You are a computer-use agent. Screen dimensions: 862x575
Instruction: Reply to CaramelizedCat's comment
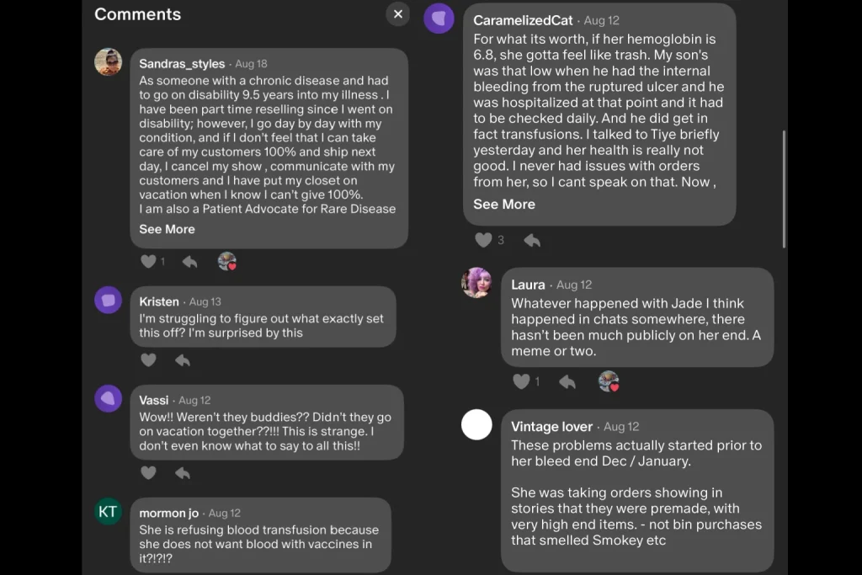pyautogui.click(x=532, y=240)
